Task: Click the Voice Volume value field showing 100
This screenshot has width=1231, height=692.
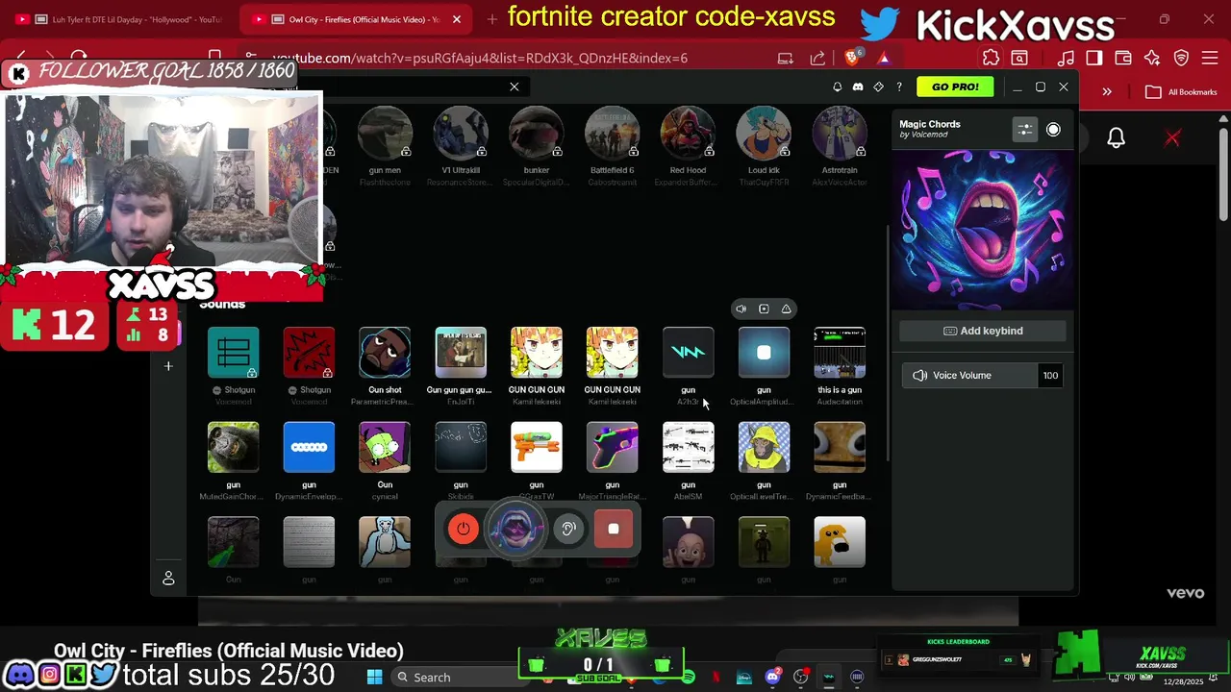Action: coord(1050,376)
